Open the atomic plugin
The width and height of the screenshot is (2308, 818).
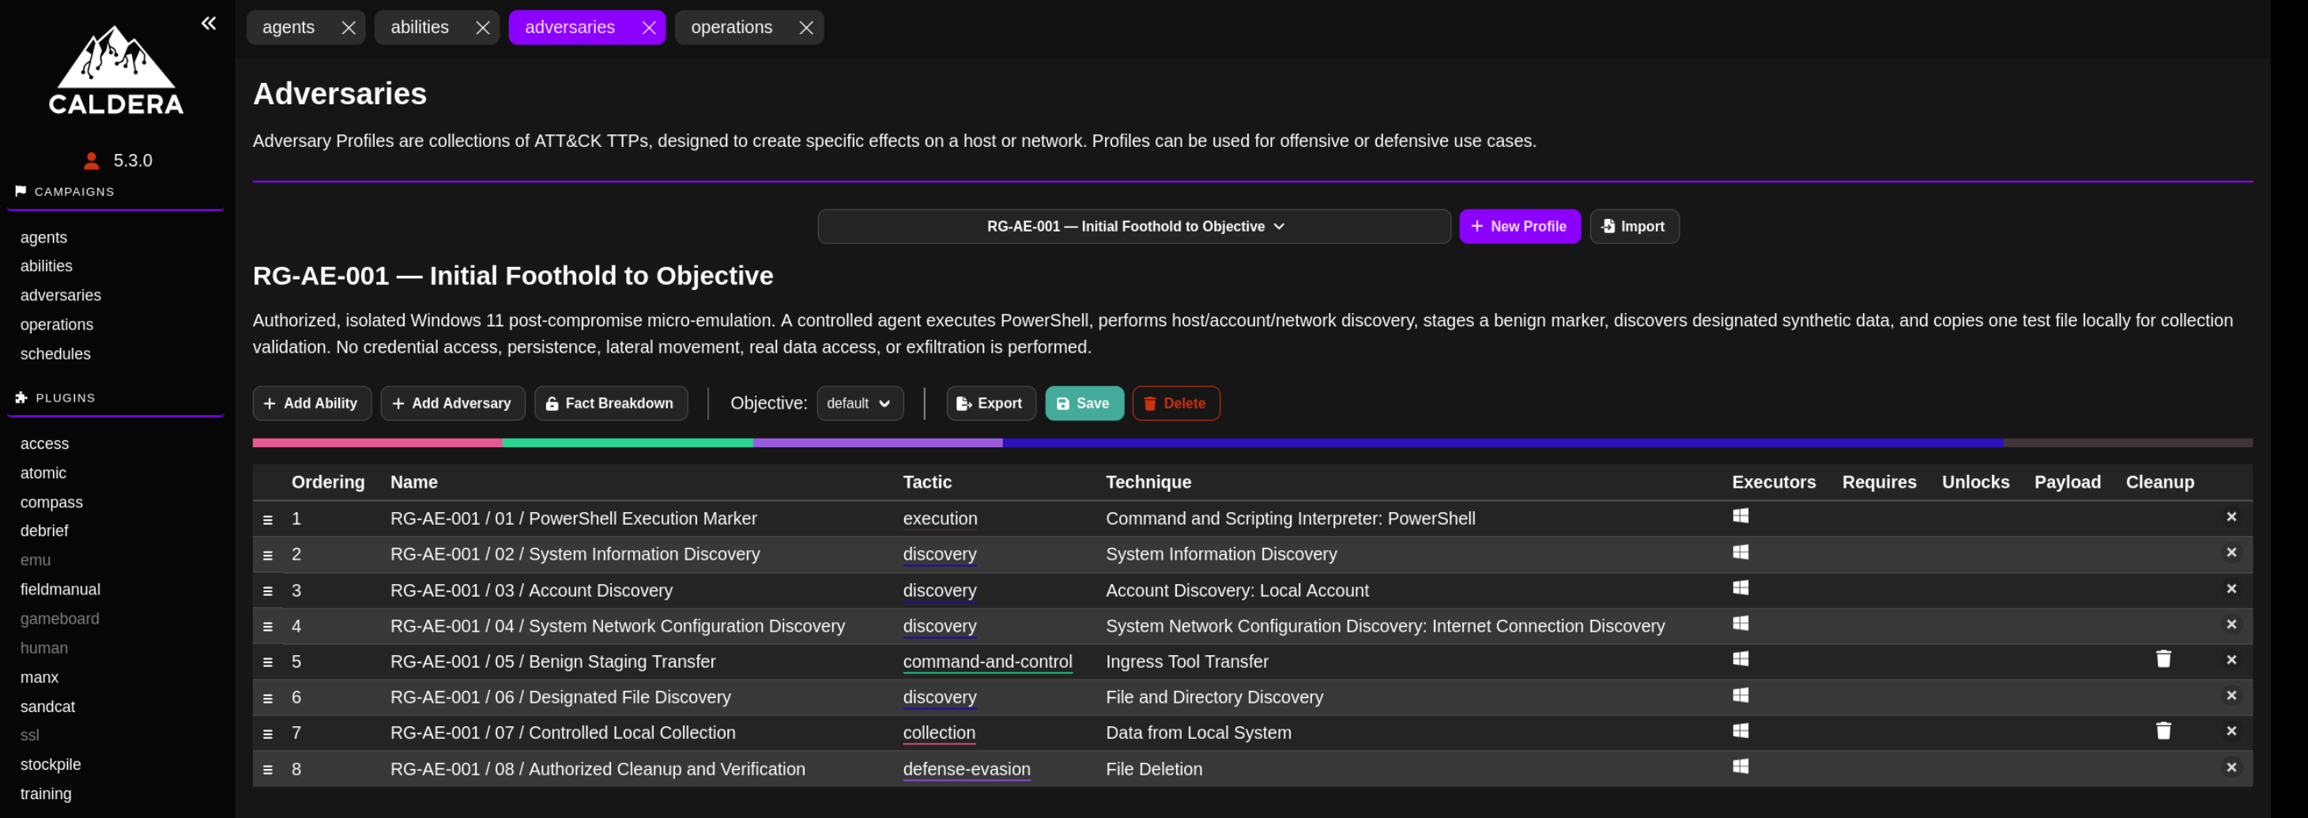[43, 473]
